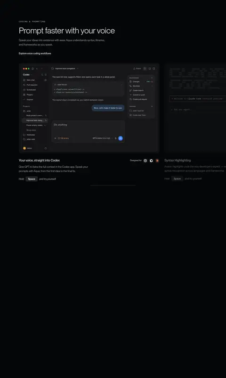Click 'Your voice, straight into Codex' heading
Image resolution: width=226 pixels, height=378 pixels.
coord(40,160)
